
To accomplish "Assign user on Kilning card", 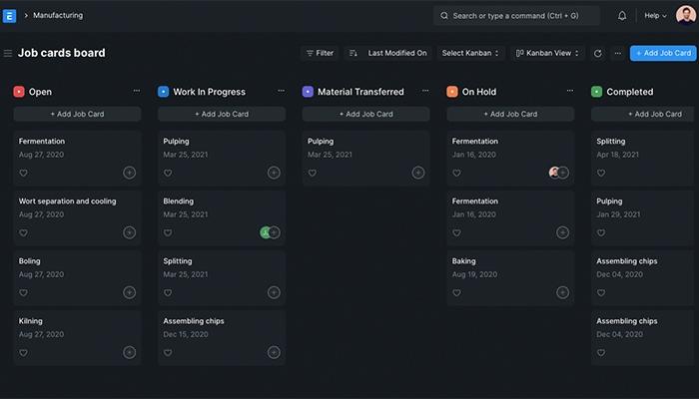I will point(129,352).
